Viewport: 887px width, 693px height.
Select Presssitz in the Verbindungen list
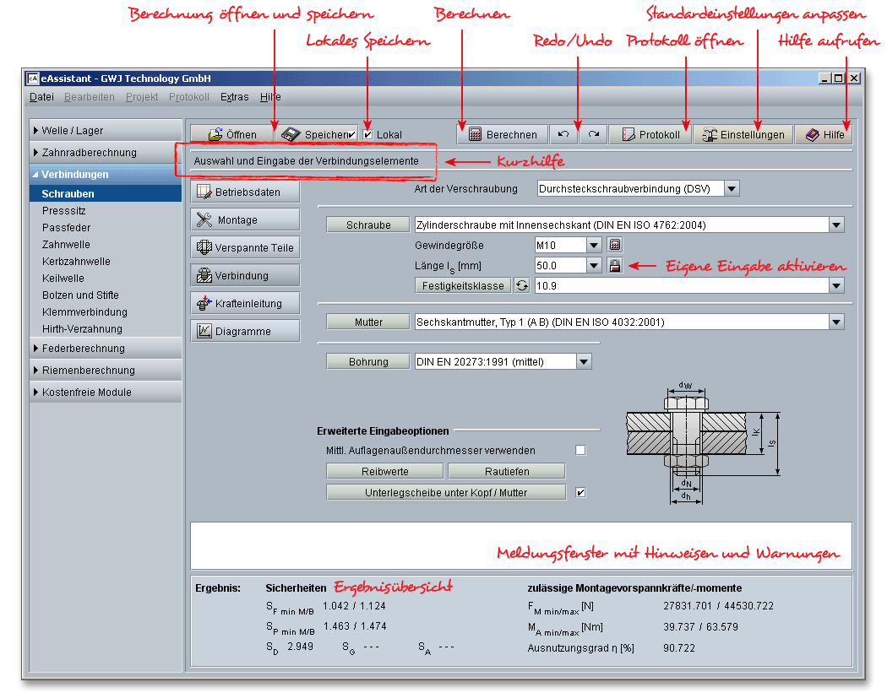64,211
